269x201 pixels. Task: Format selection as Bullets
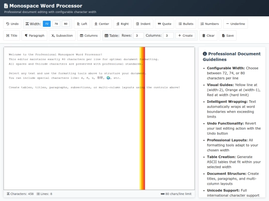(x=186, y=24)
